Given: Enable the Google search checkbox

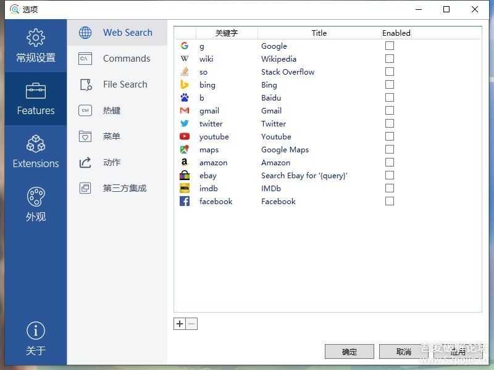Looking at the screenshot, I should point(390,46).
